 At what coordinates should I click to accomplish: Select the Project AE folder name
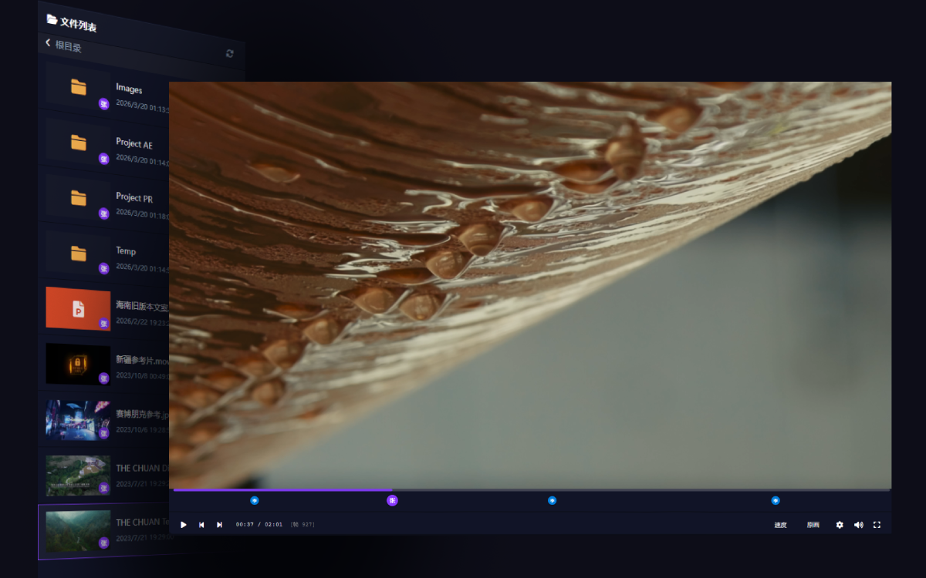tap(134, 143)
